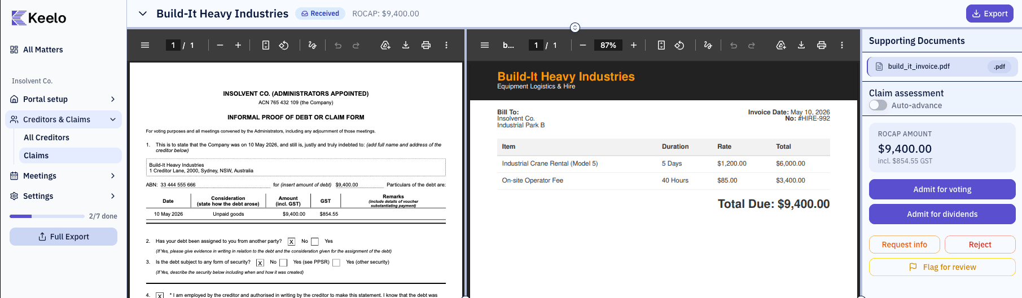The height and width of the screenshot is (298, 1022).
Task: Redo in left PDF viewer
Action: tap(356, 45)
